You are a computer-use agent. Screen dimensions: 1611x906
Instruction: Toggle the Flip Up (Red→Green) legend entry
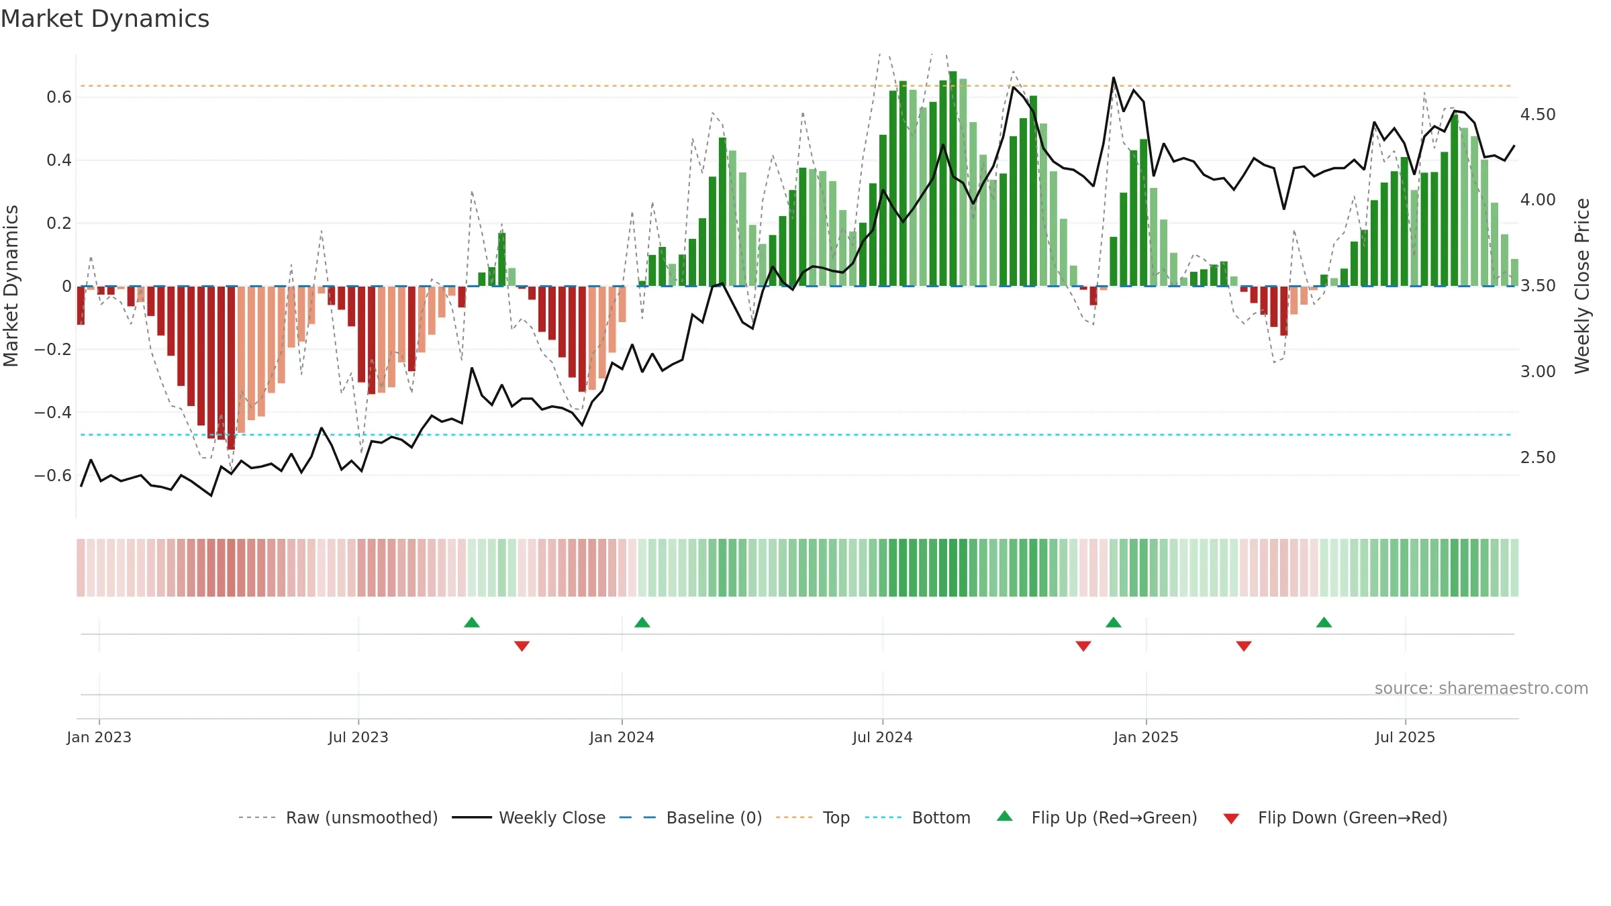click(1097, 817)
